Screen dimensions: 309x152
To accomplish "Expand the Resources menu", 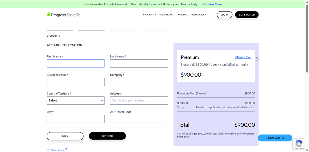I will [198, 15].
